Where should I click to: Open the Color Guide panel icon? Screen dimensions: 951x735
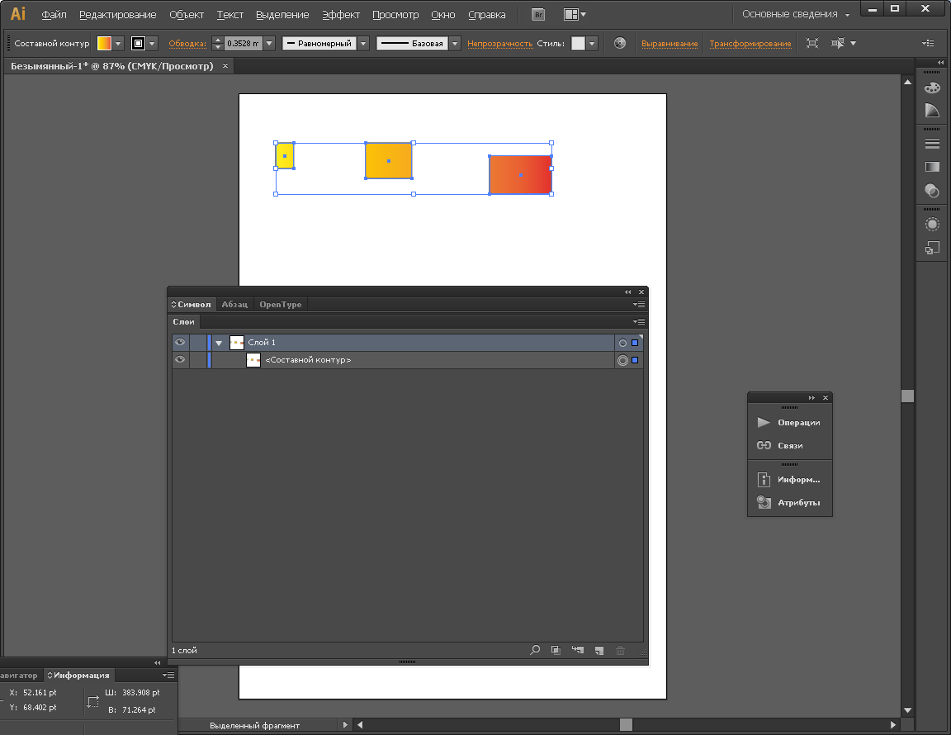(x=932, y=111)
